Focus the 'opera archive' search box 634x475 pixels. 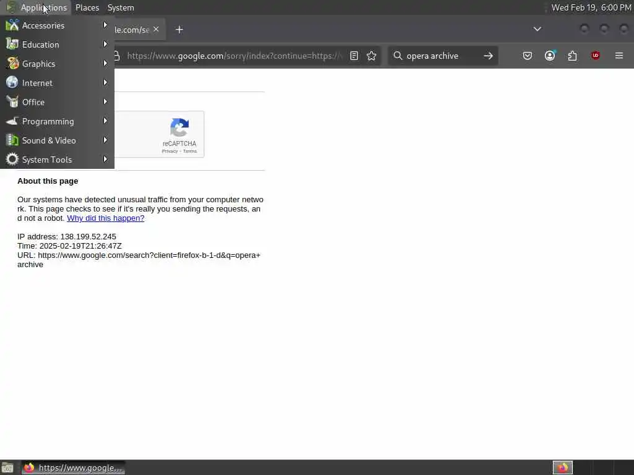[443, 56]
